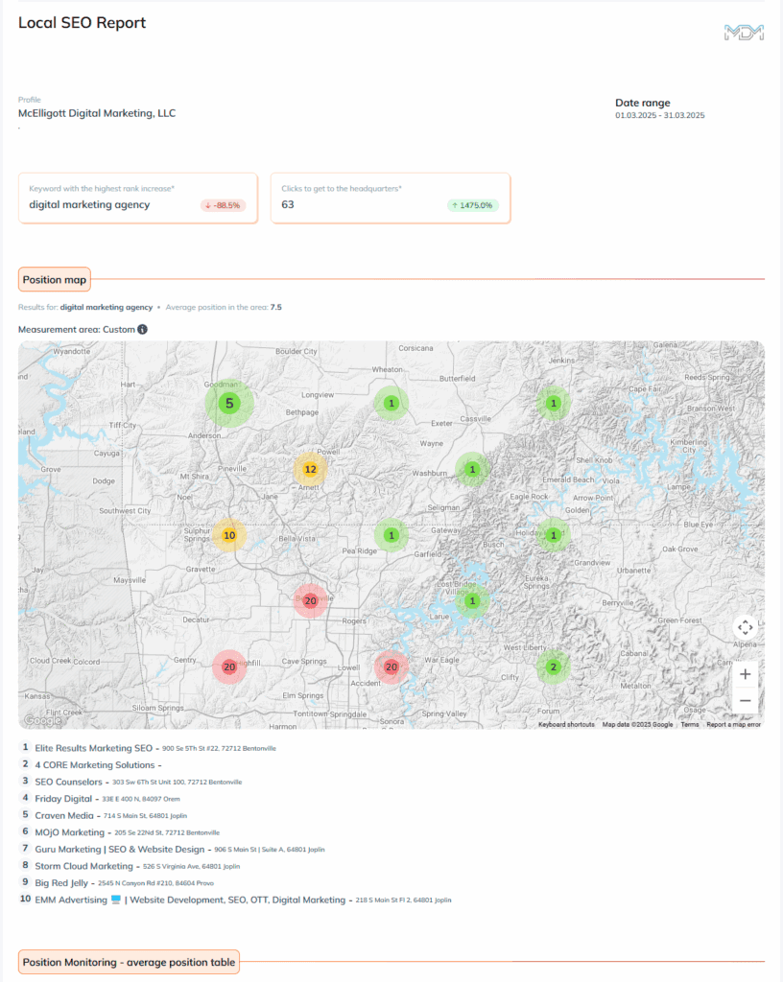Select the green rank 1 marker near Holiday Island
This screenshot has height=982, width=783.
pos(553,535)
